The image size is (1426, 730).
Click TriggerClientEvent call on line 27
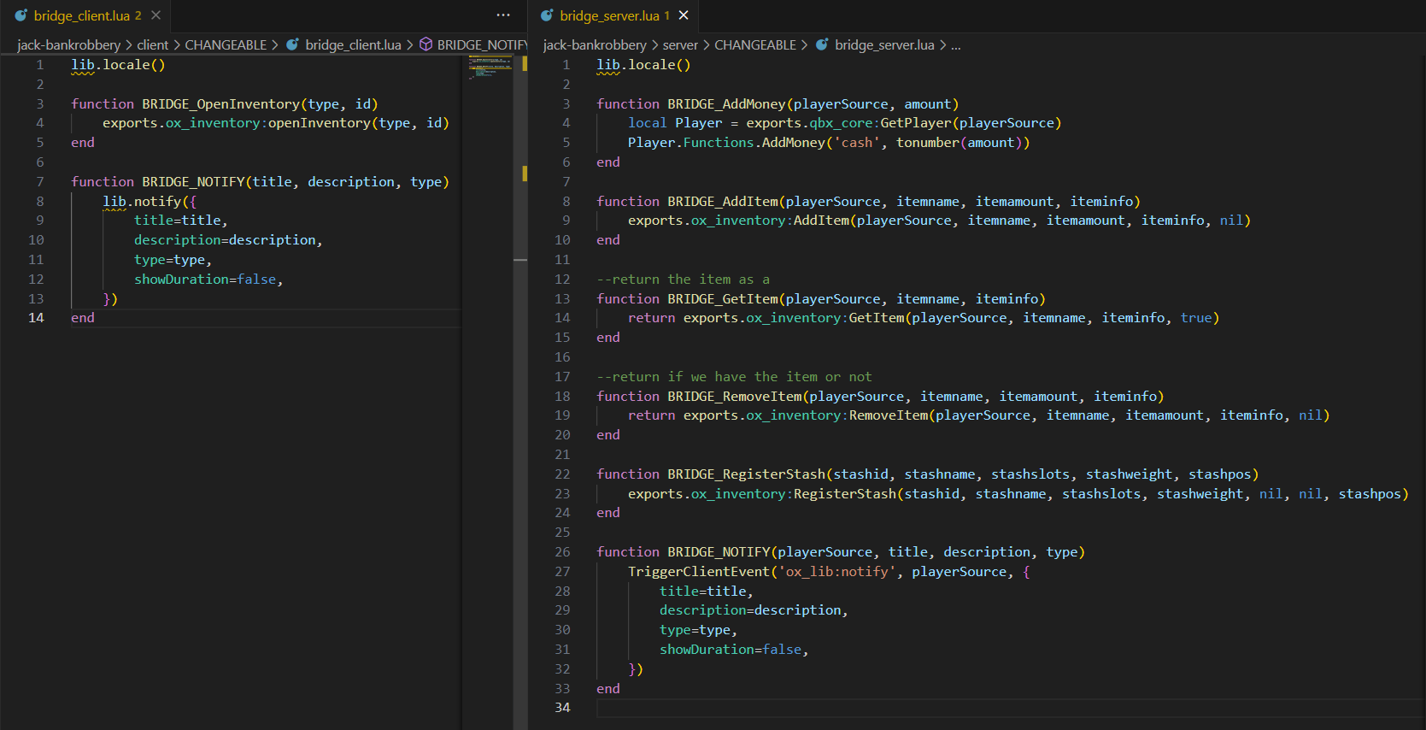699,571
